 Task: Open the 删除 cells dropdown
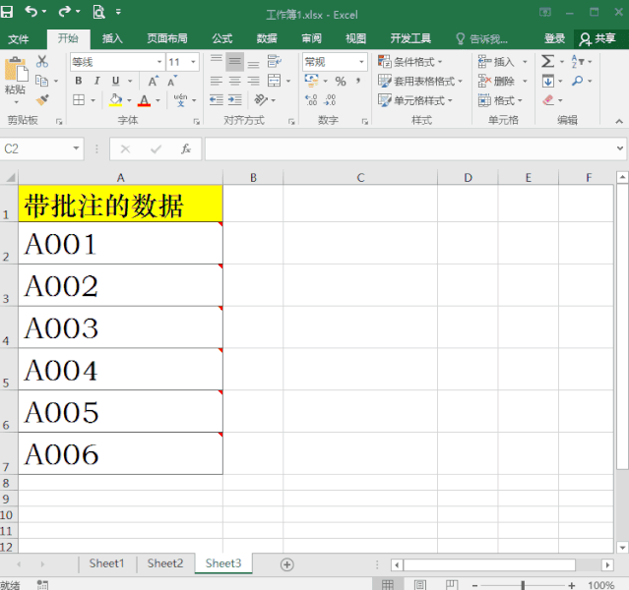coord(525,81)
